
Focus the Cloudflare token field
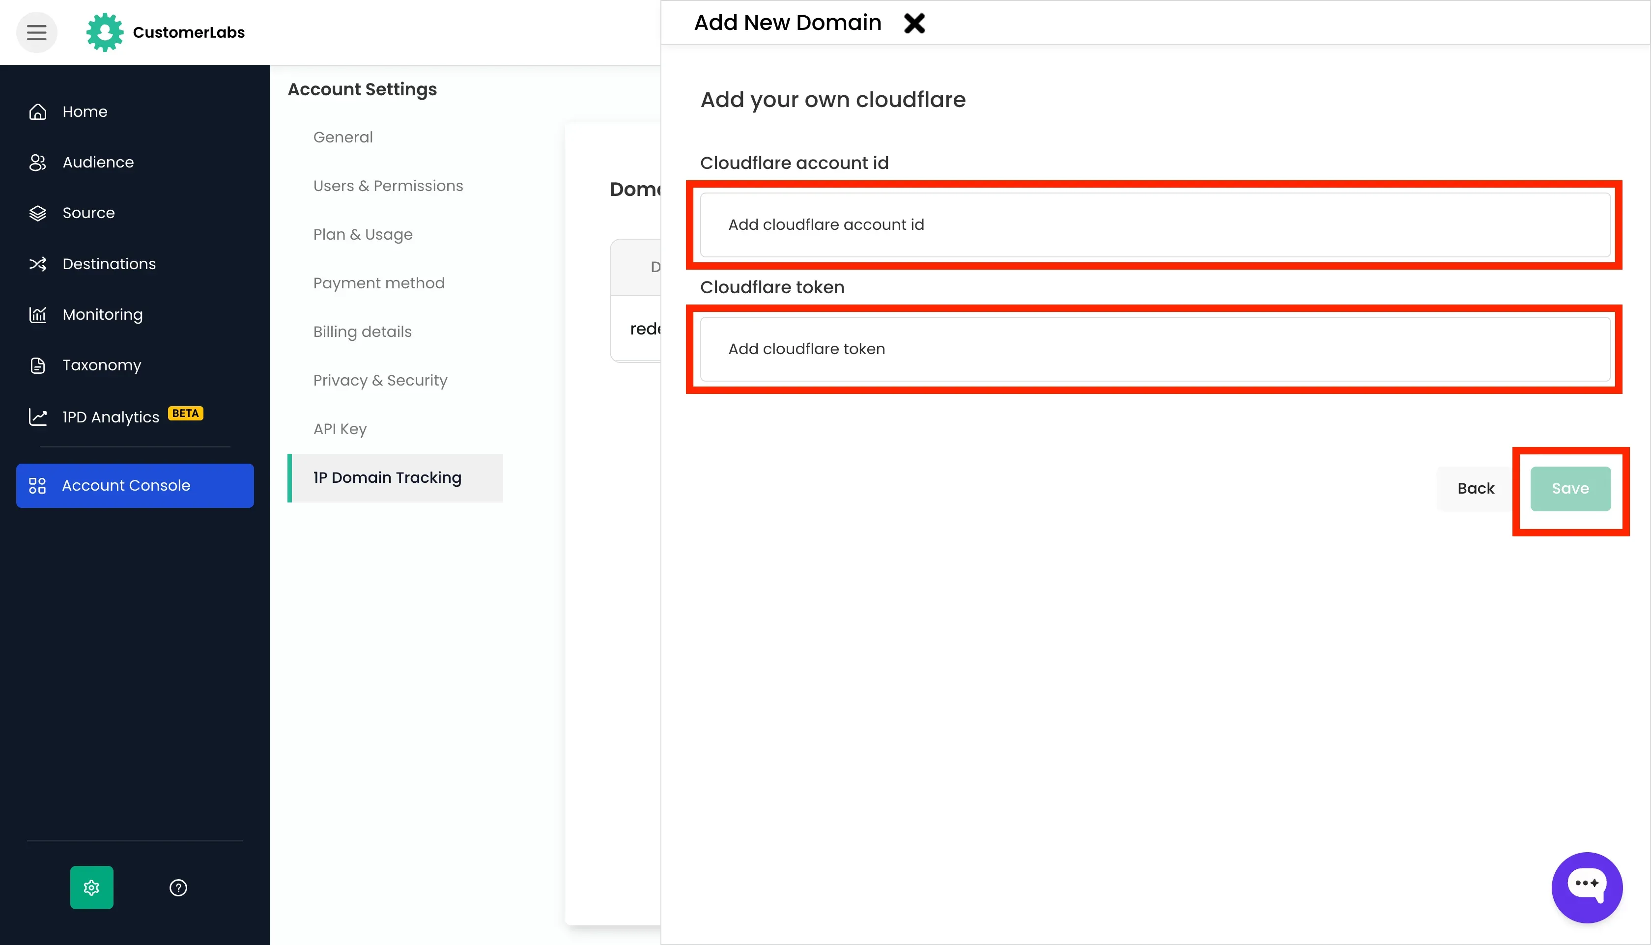point(1155,349)
